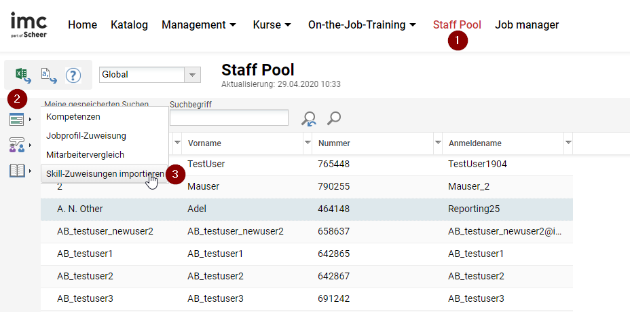Image resolution: width=630 pixels, height=312 pixels.
Task: Open the Katalog page link
Action: point(129,25)
